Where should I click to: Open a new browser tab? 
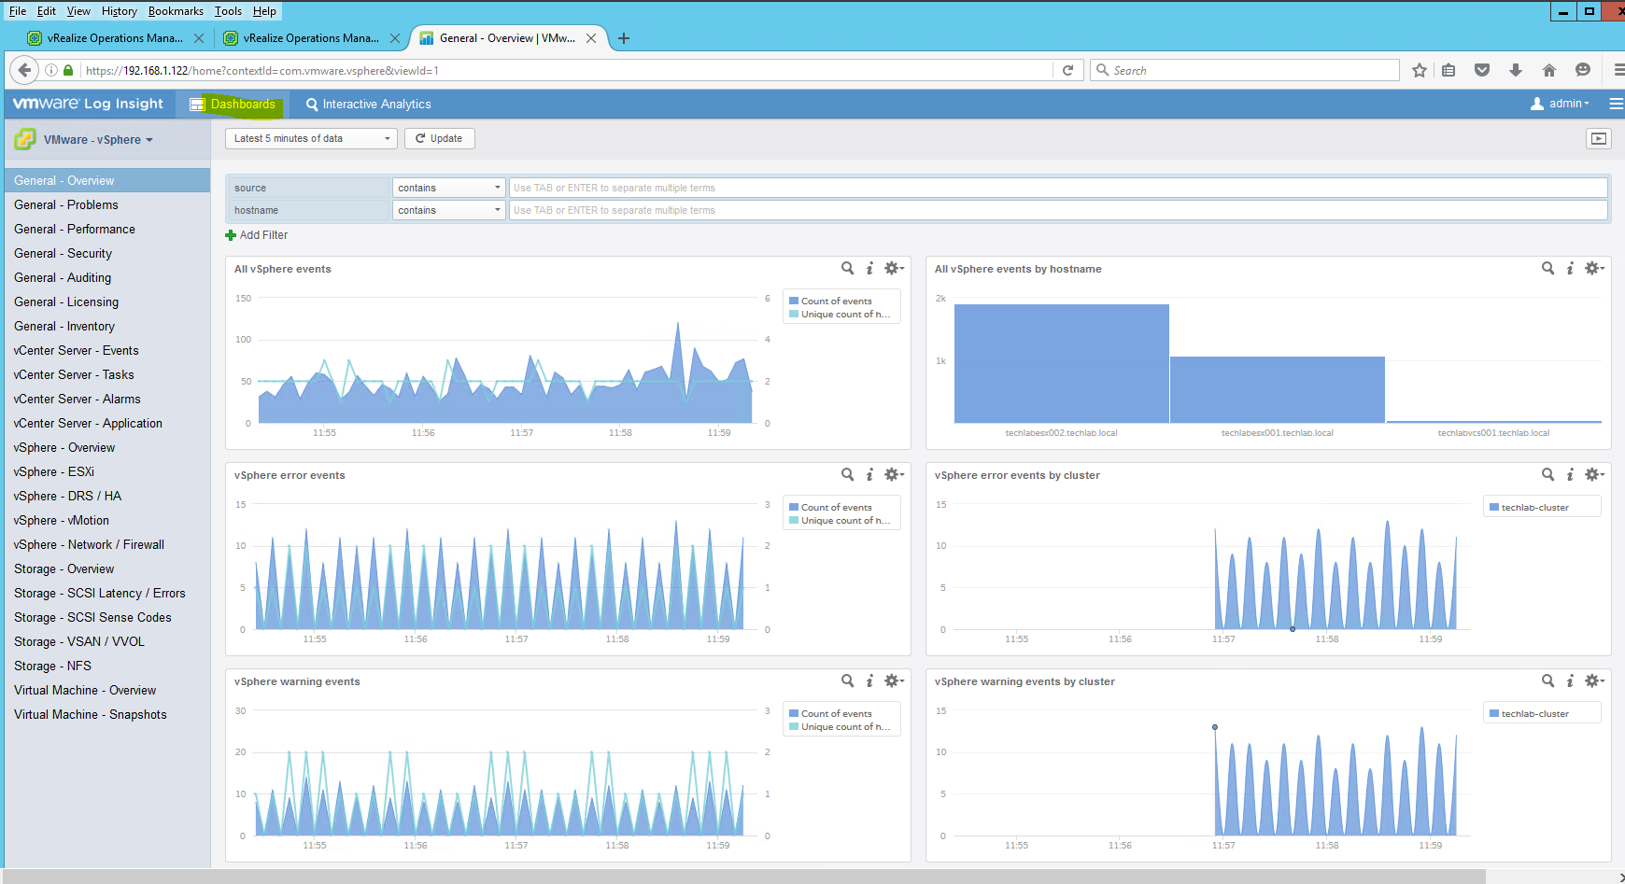(x=624, y=38)
